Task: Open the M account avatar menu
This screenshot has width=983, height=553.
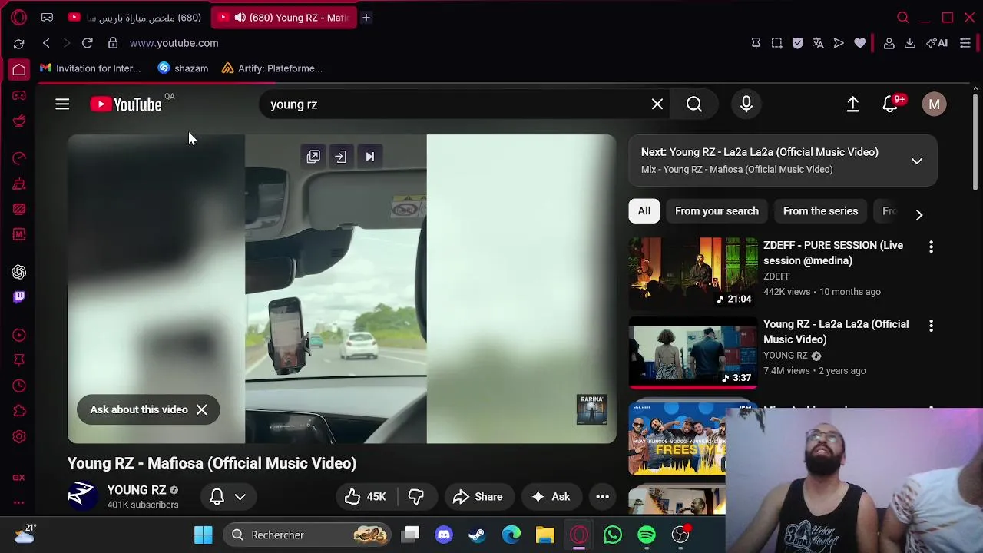Action: pos(934,104)
